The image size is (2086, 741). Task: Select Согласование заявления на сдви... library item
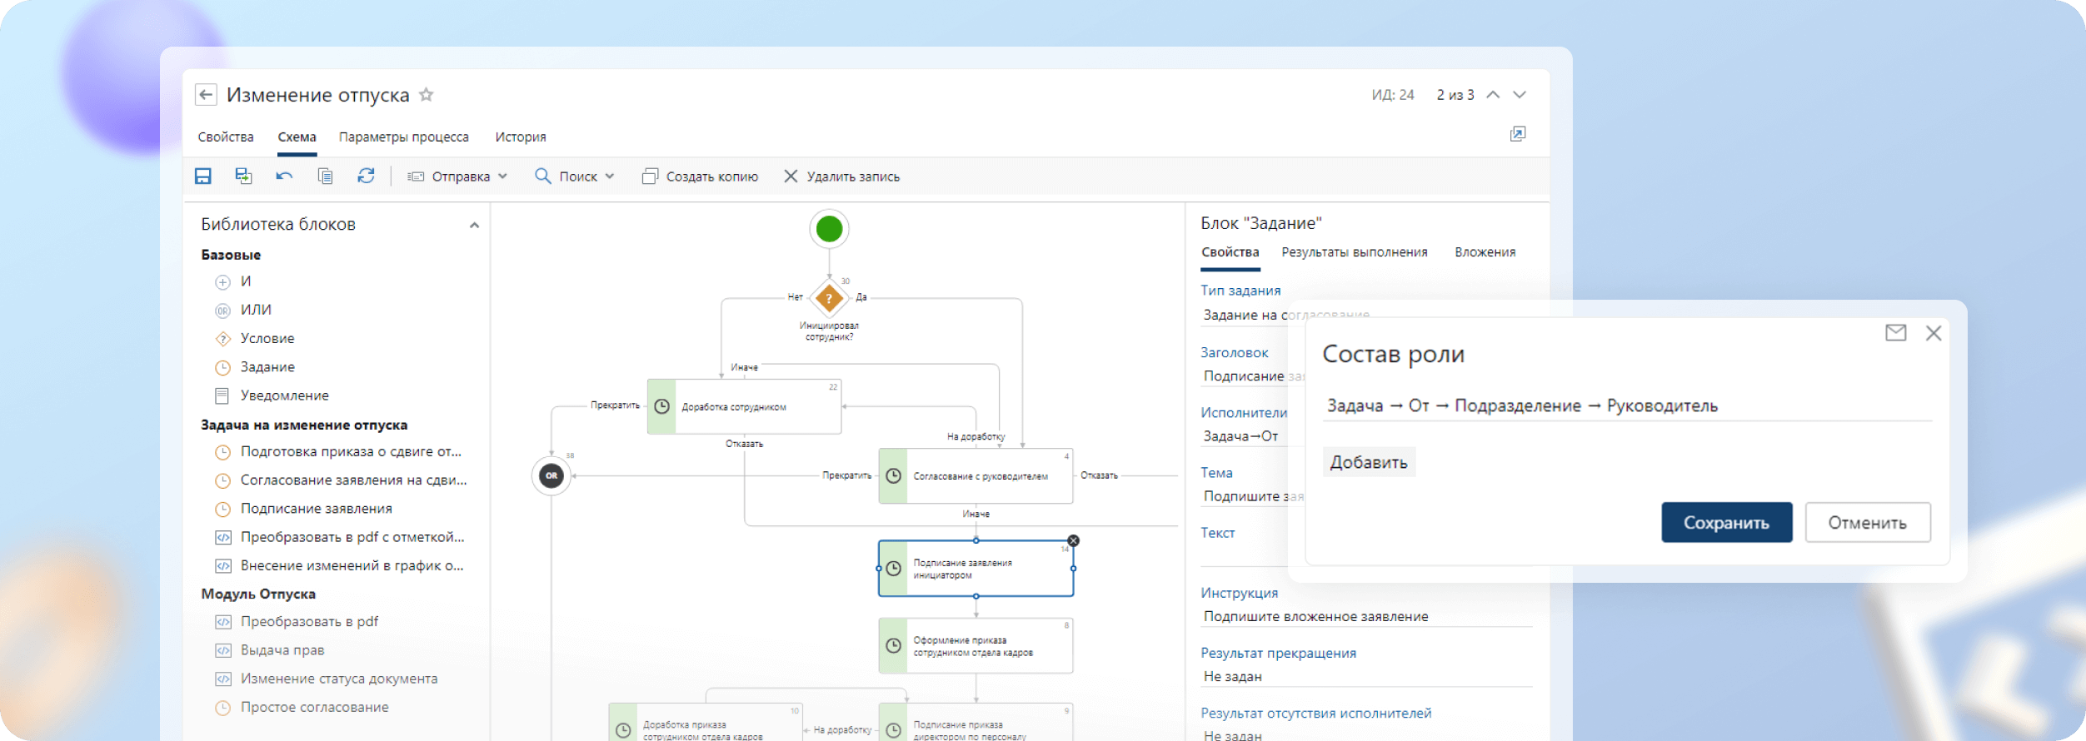point(341,480)
